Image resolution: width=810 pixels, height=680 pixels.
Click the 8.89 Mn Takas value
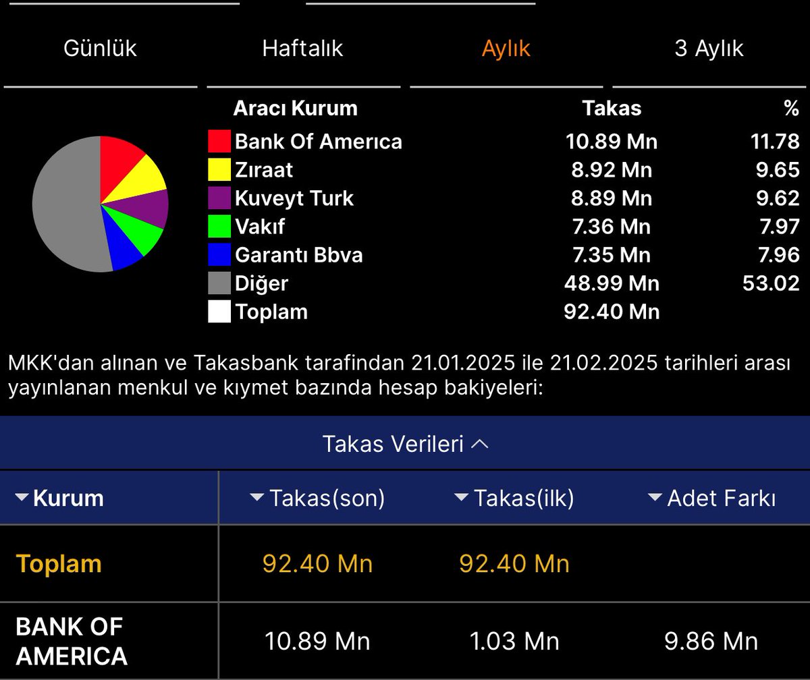(612, 198)
